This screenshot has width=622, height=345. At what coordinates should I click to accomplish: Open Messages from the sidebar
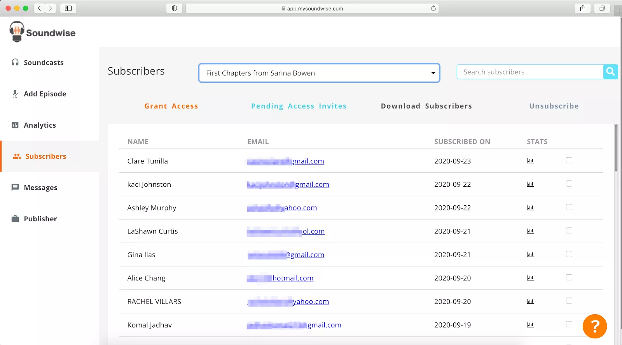click(x=40, y=187)
